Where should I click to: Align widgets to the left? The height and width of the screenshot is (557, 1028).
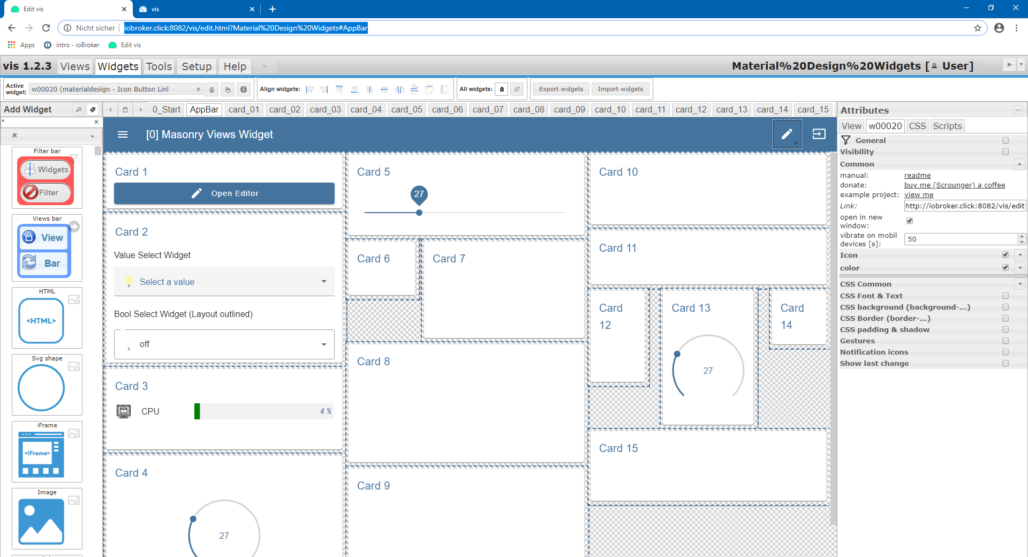309,89
